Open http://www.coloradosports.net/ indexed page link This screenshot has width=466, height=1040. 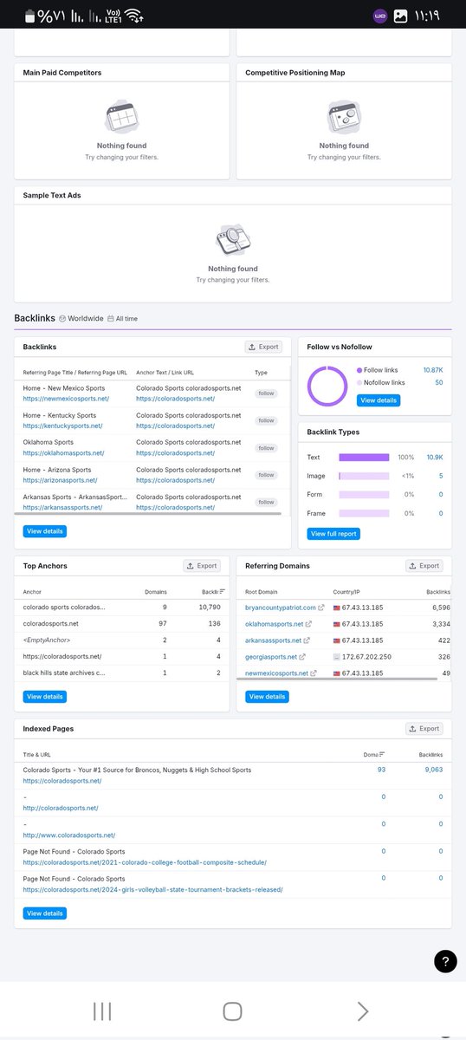[x=69, y=835]
